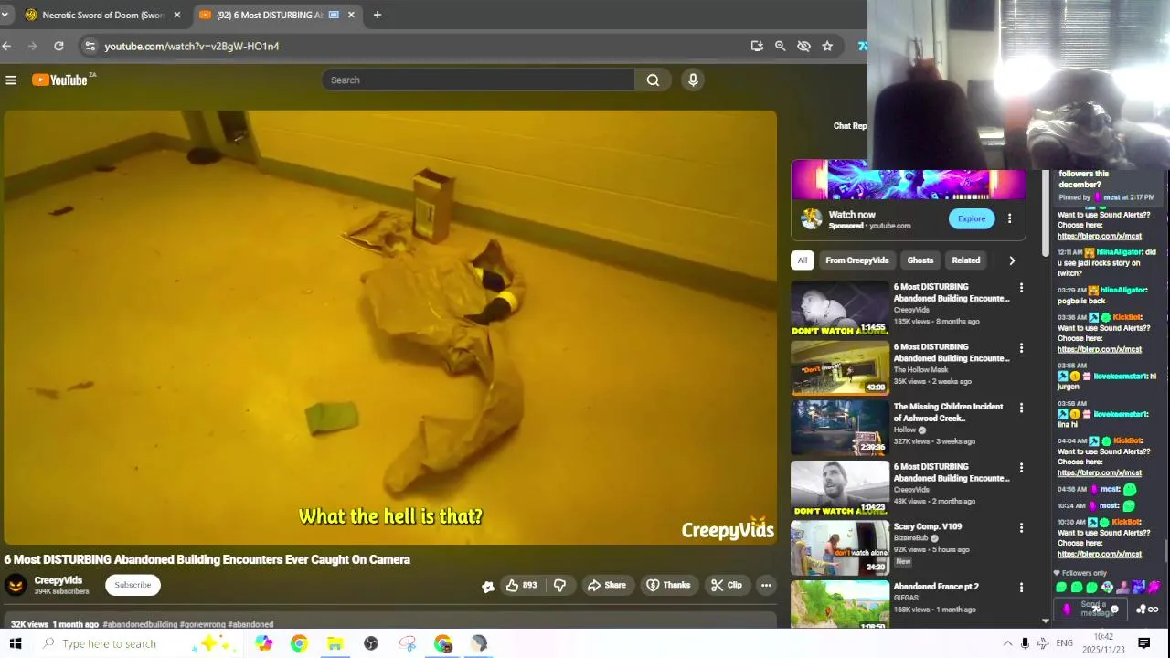This screenshot has width=1170, height=658.
Task: Click the icon left of like button
Action: tap(488, 586)
